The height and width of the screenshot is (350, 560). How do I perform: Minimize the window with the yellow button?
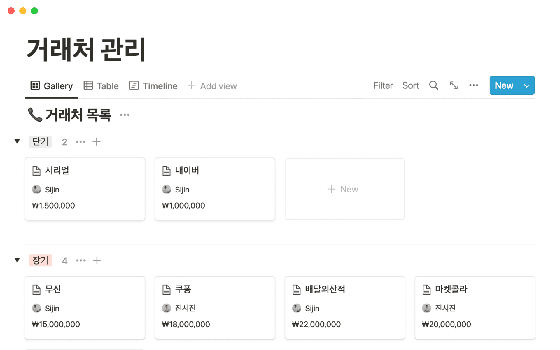23,11
